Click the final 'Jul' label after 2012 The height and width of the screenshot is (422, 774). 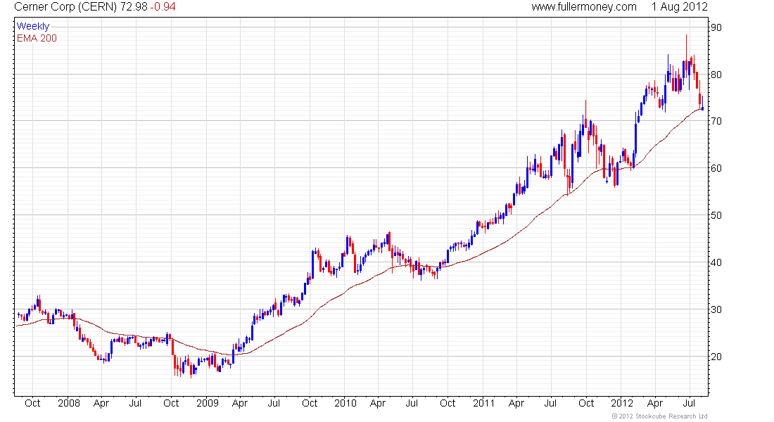pos(689,403)
